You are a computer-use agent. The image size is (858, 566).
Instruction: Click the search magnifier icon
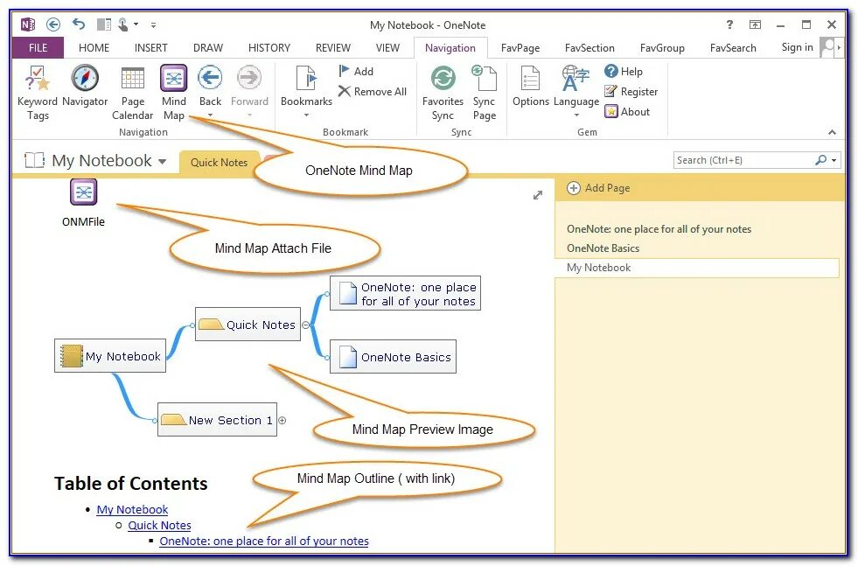pos(820,160)
